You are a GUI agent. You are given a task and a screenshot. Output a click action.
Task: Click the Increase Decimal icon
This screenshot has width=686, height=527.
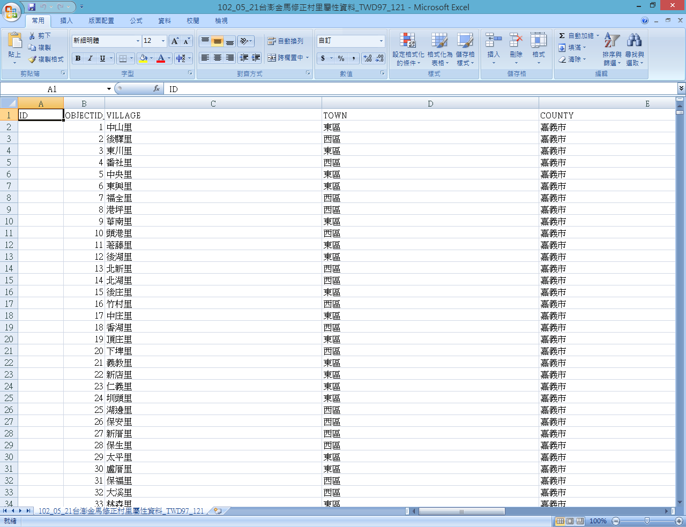(367, 58)
